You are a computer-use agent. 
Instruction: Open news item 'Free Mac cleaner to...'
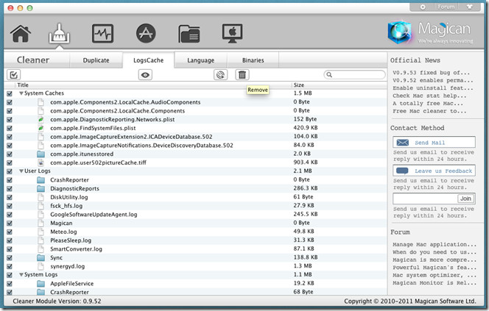click(430, 111)
